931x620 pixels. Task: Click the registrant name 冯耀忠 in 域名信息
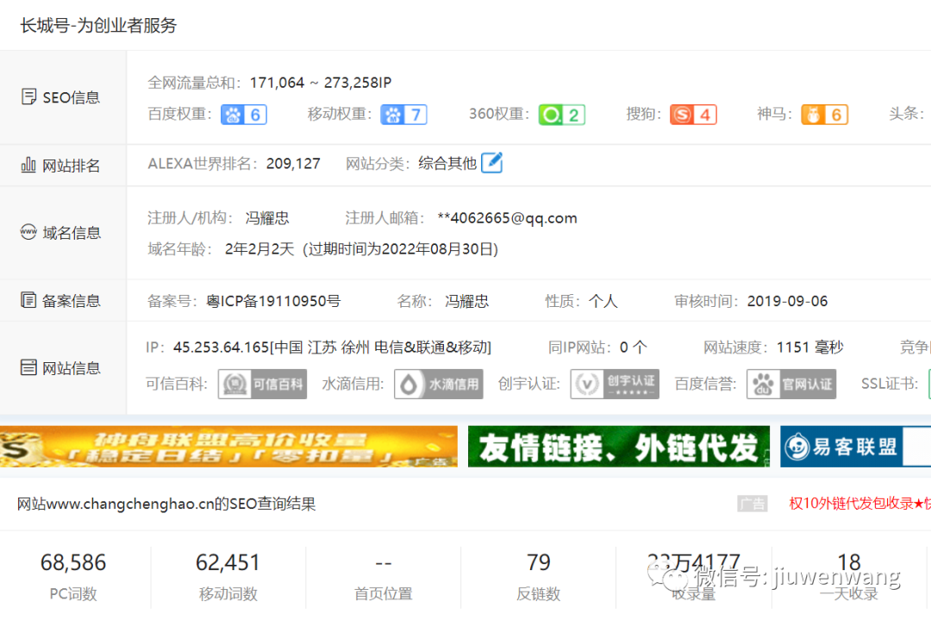point(267,218)
